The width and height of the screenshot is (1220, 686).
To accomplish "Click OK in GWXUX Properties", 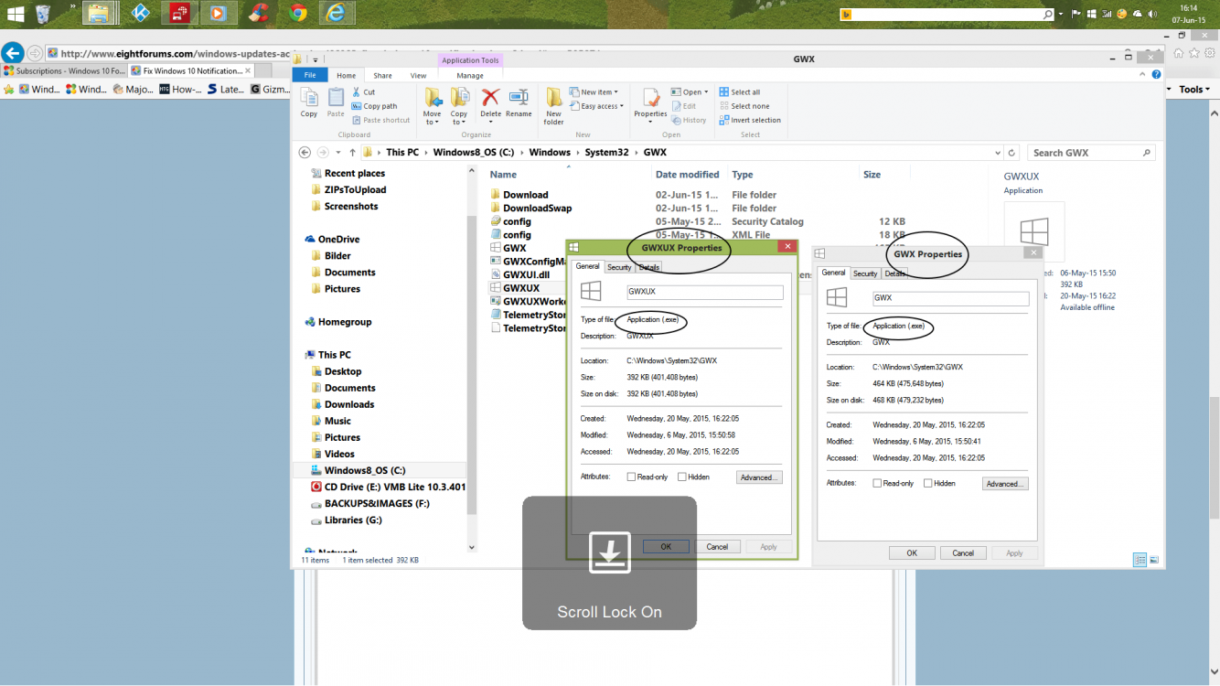I will [666, 546].
